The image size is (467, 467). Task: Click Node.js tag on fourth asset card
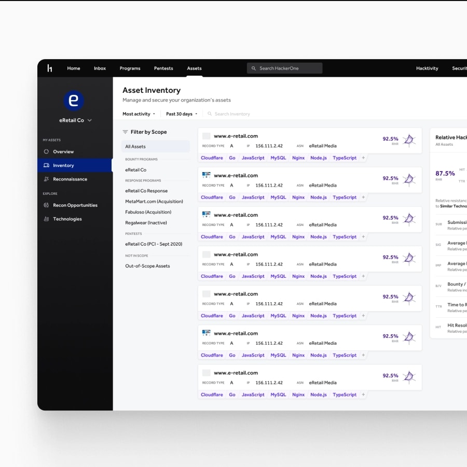pyautogui.click(x=319, y=276)
